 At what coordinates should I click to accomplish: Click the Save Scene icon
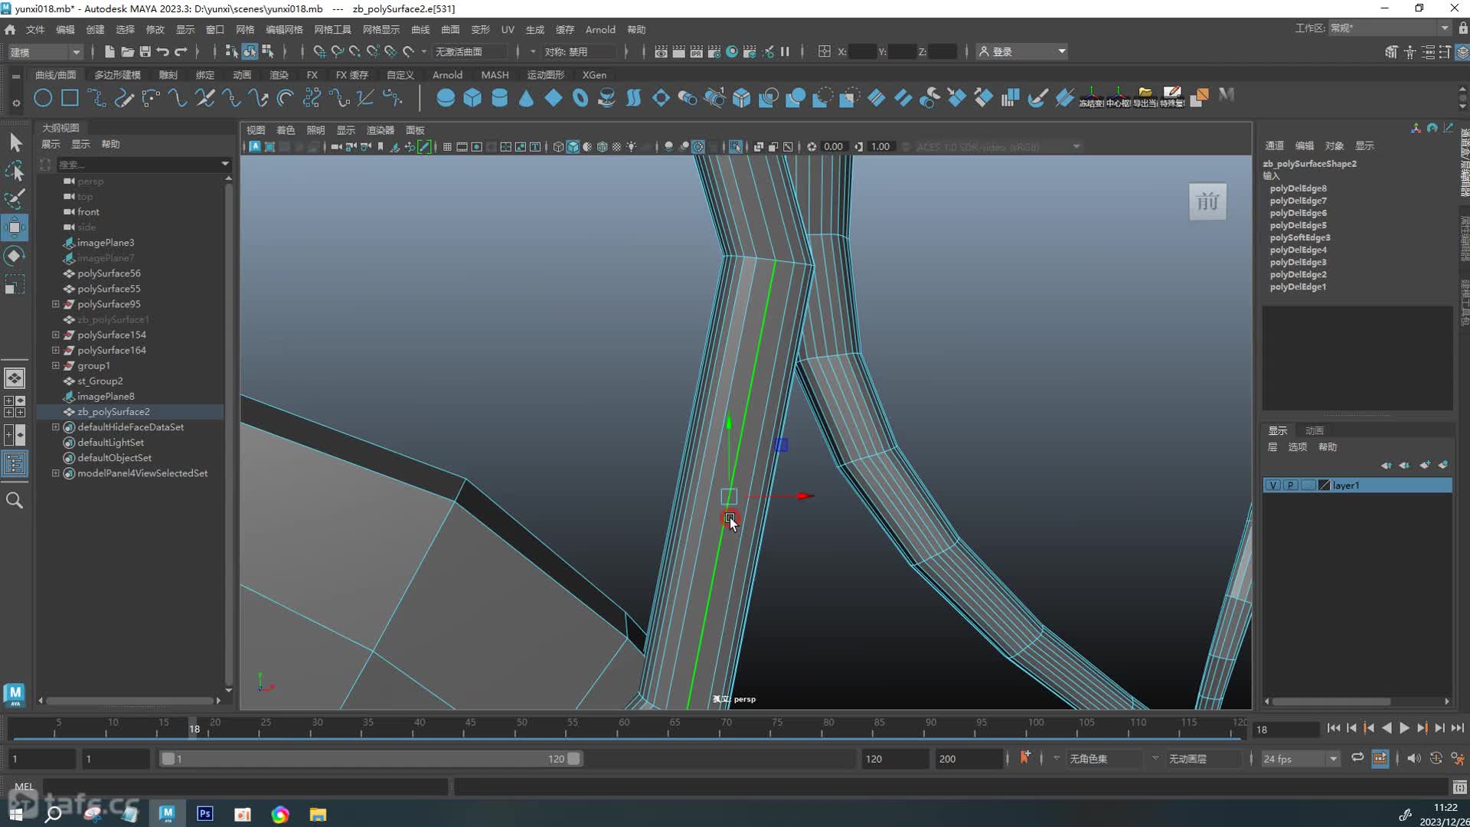coord(145,51)
